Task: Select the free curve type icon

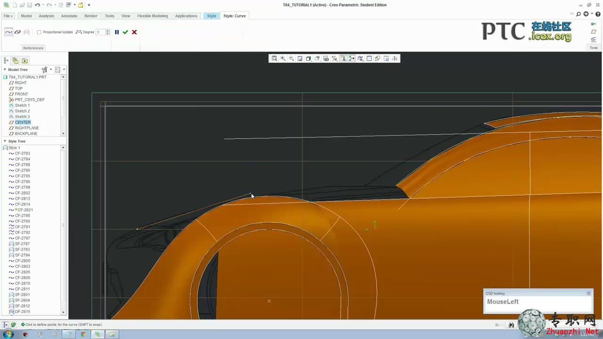Action: pyautogui.click(x=8, y=32)
